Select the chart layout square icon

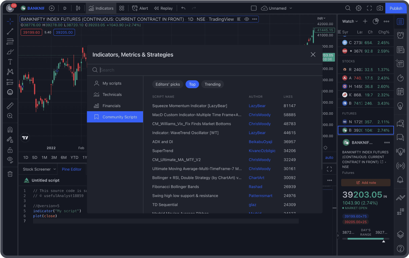(x=254, y=8)
